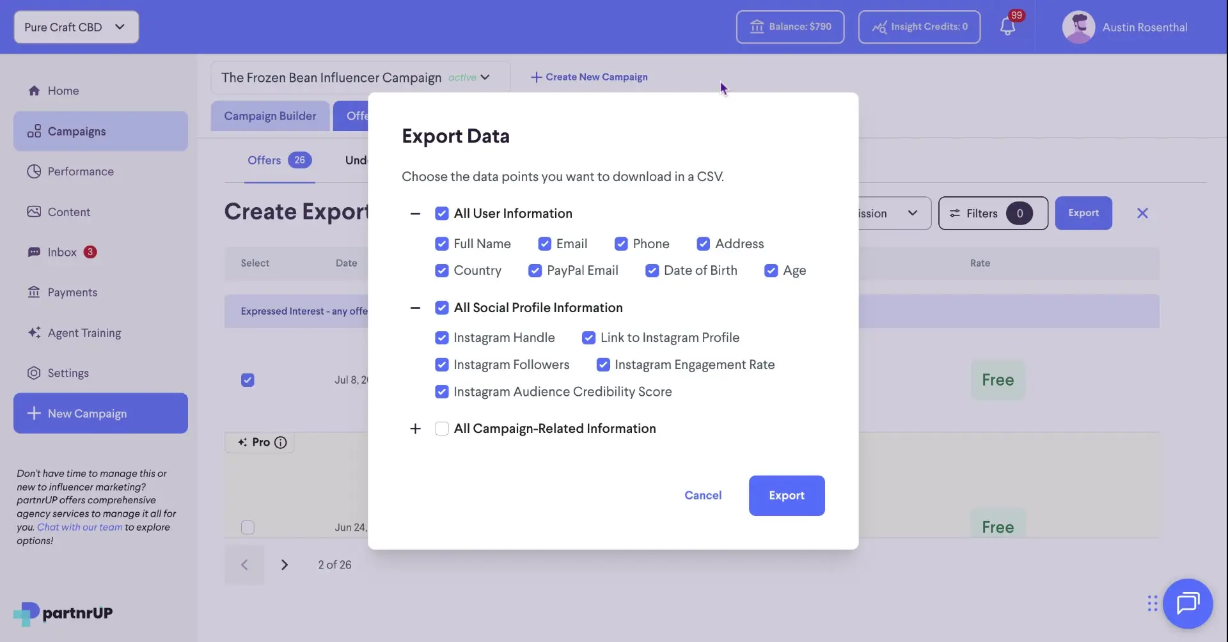Open the Content section icon

click(x=34, y=211)
